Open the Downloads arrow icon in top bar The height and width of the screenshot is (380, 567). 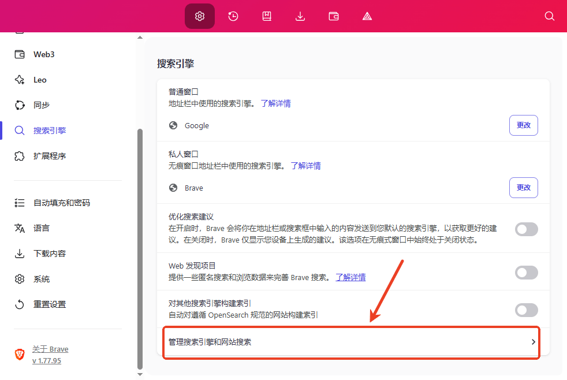click(x=300, y=16)
